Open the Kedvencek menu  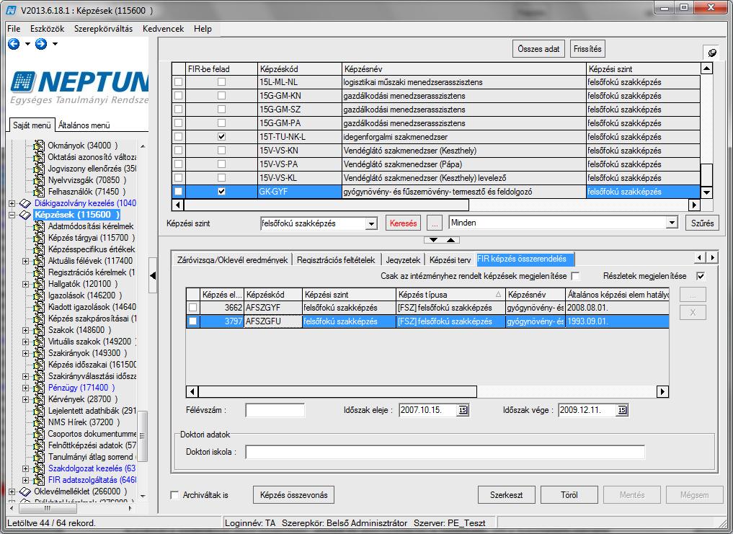pos(163,29)
